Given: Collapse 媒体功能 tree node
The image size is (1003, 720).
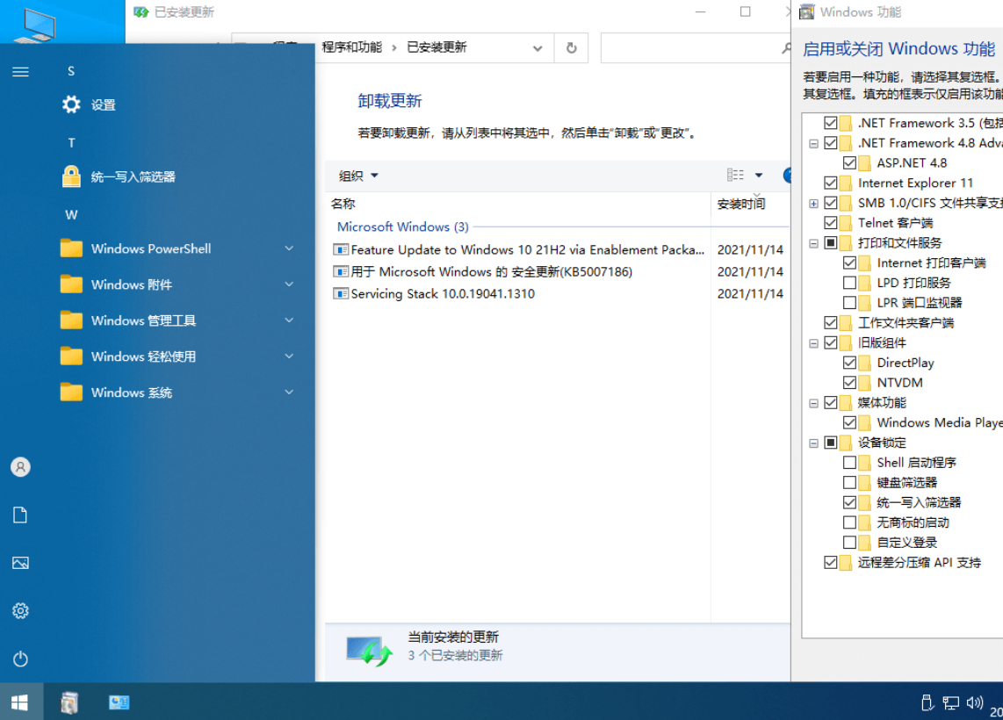Looking at the screenshot, I should click(x=813, y=404).
